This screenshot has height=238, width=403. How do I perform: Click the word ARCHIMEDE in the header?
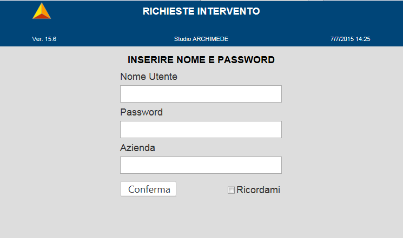point(210,39)
